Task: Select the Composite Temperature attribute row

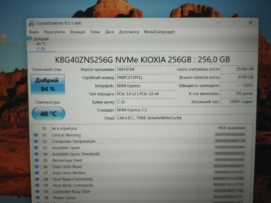Action: 140,141
